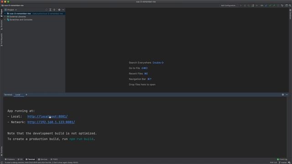Click the Expand All icon in Project panel
This screenshot has height=164, width=292.
(50, 10)
